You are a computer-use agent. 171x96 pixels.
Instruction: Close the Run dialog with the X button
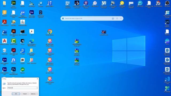pos(37,79)
